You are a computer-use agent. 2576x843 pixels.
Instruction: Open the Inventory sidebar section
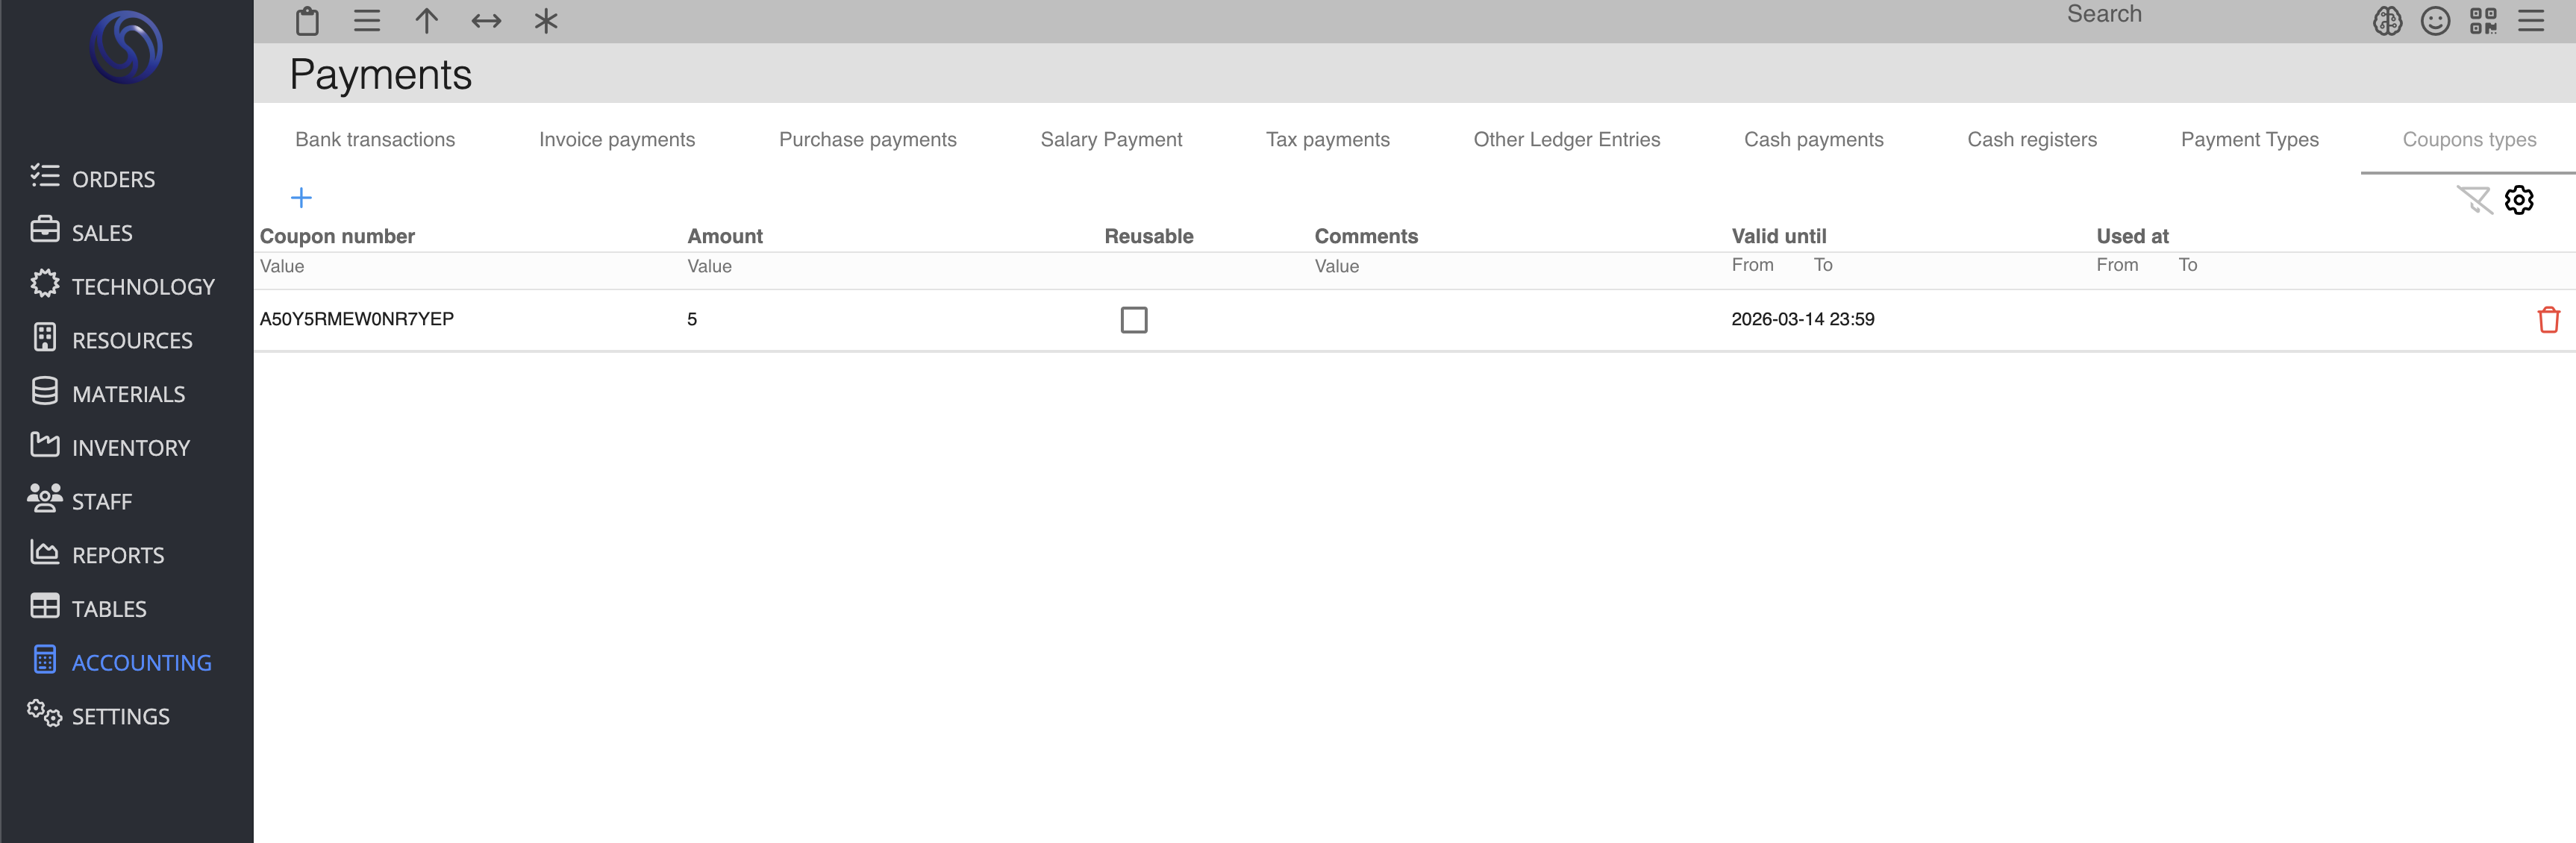(x=130, y=448)
